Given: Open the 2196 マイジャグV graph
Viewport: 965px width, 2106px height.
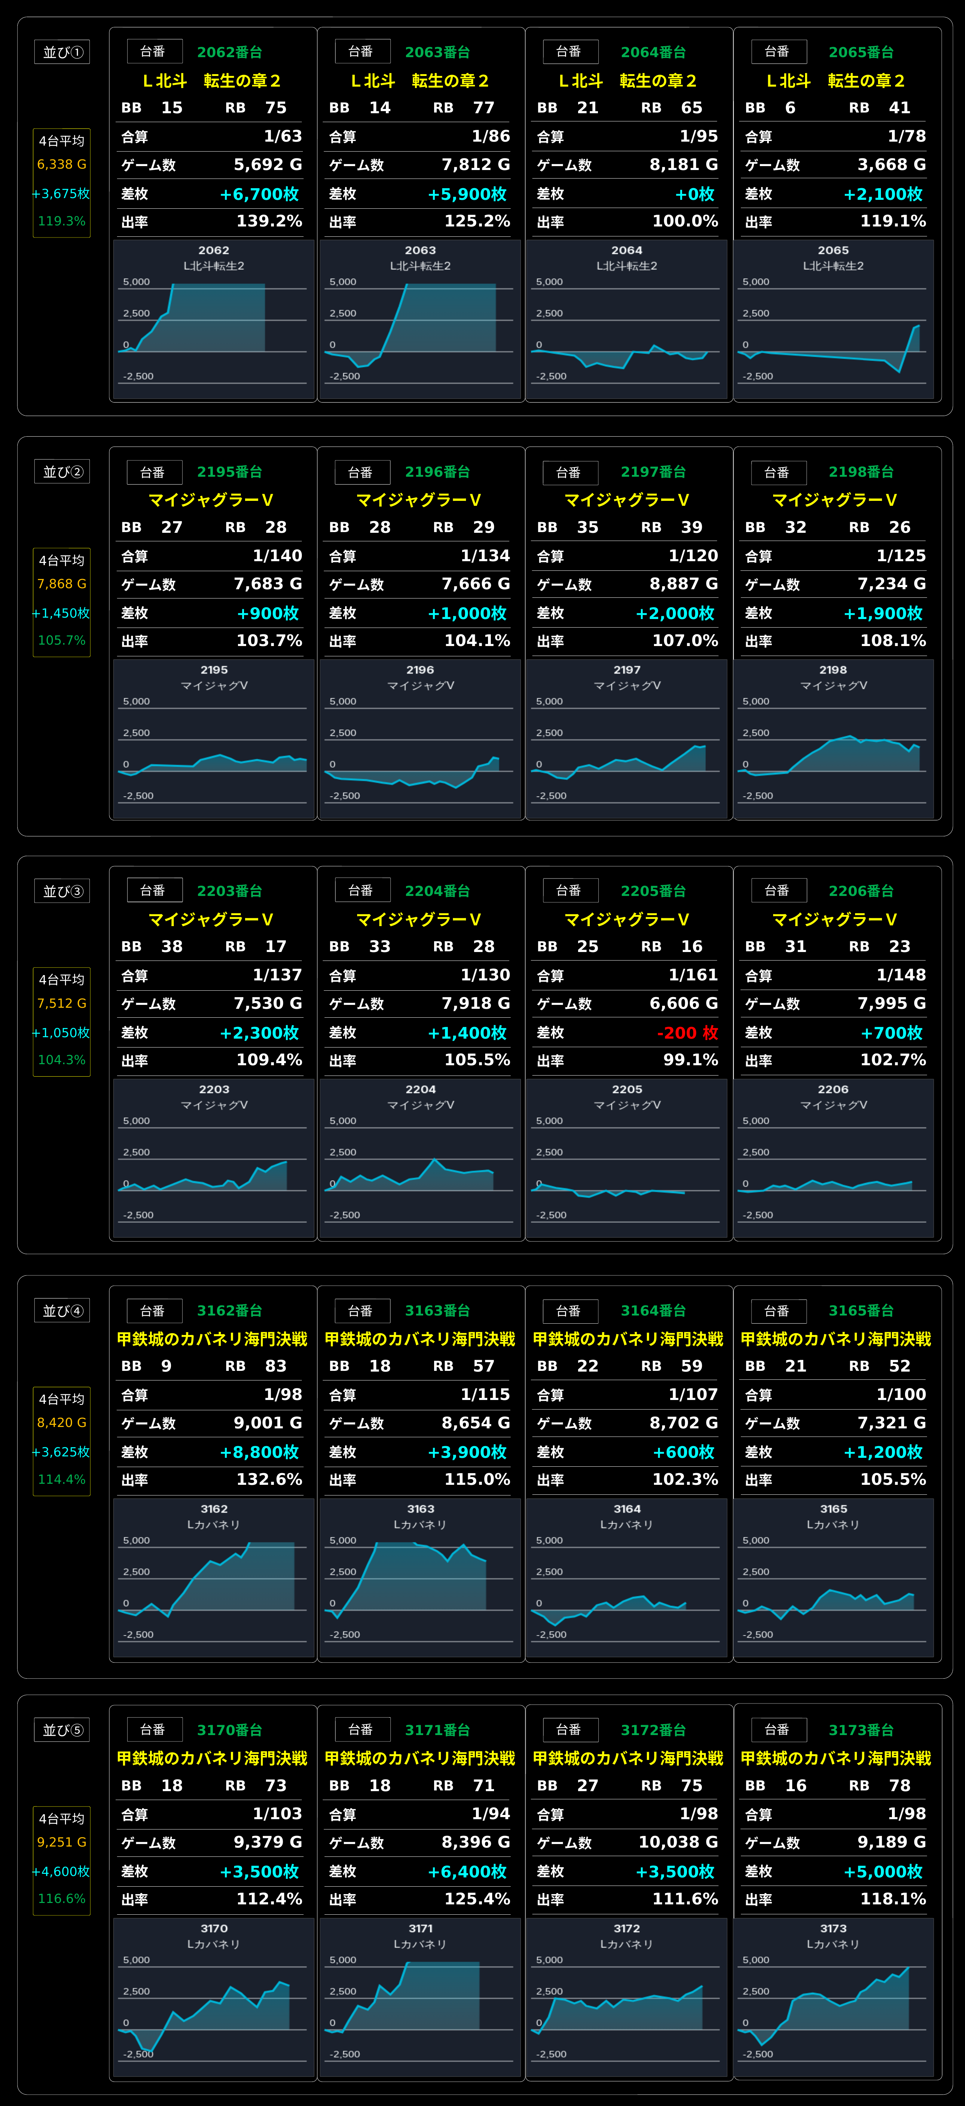Looking at the screenshot, I should pos(420,738).
